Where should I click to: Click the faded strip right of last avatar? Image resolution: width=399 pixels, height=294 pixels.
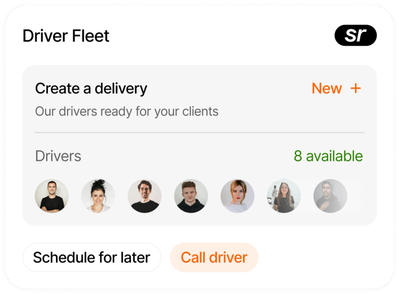[x=356, y=196]
